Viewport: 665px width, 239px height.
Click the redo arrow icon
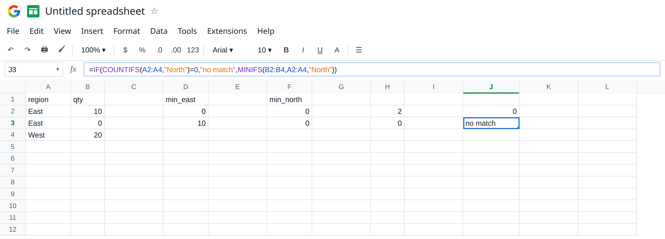tap(27, 50)
